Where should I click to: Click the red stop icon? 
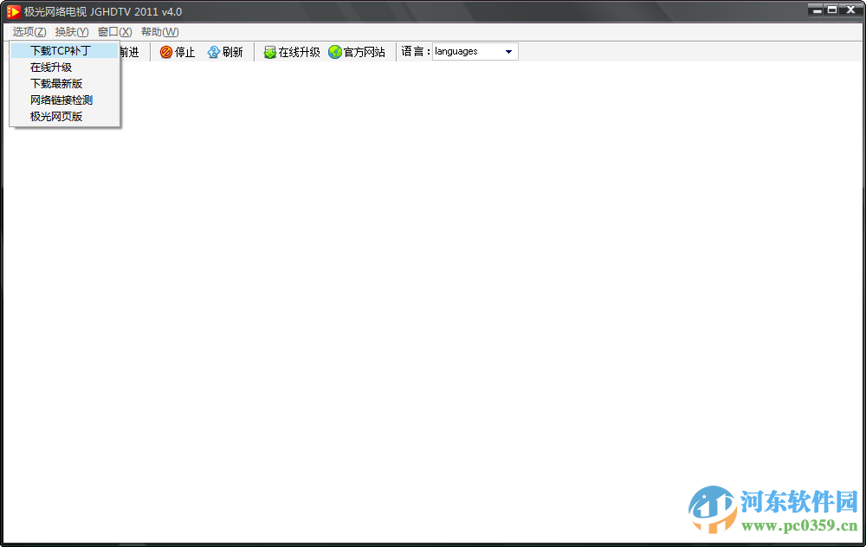pos(165,52)
